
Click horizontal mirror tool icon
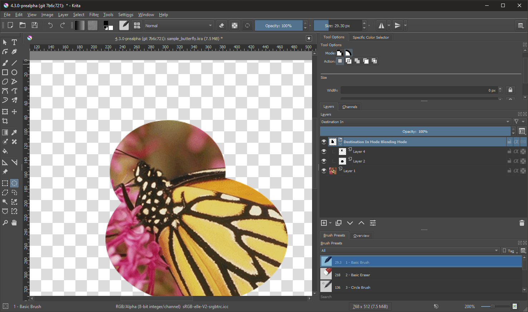coord(381,25)
